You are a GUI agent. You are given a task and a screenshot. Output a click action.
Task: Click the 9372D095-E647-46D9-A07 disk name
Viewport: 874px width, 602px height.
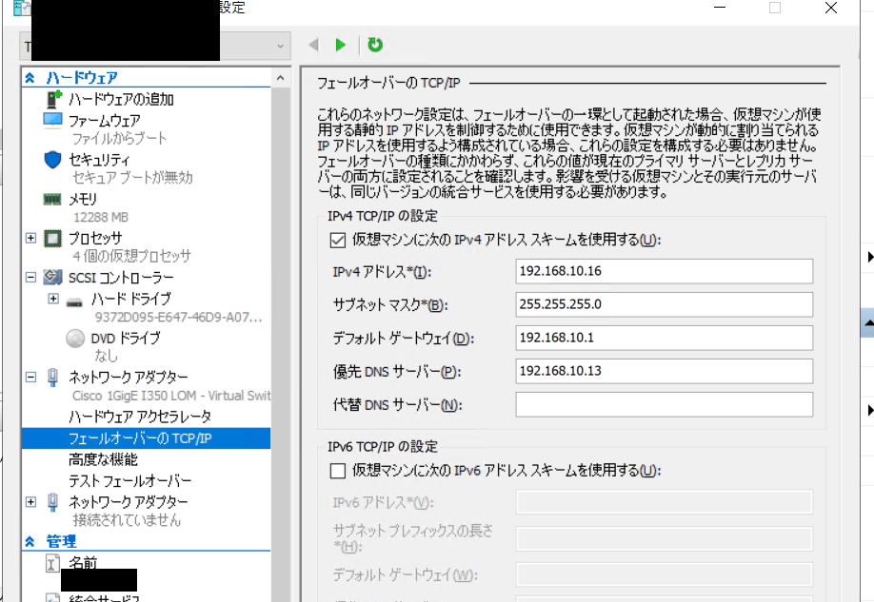click(x=178, y=318)
